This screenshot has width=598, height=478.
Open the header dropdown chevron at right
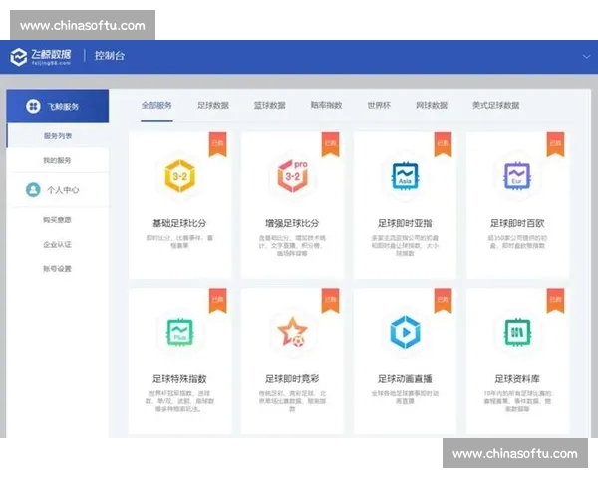(586, 57)
